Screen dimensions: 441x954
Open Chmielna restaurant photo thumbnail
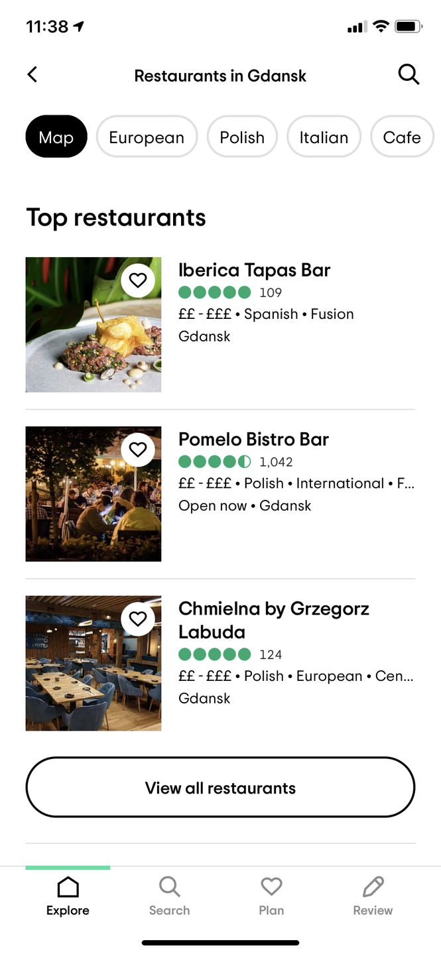[x=93, y=662]
